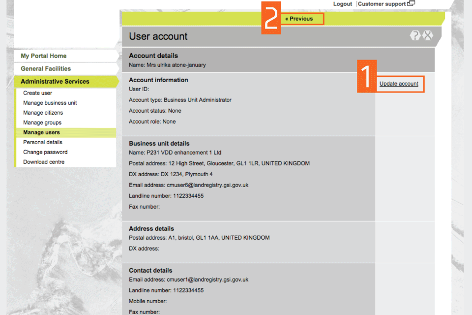Open Manage business unit menu item
This screenshot has width=472, height=315.
(x=50, y=103)
